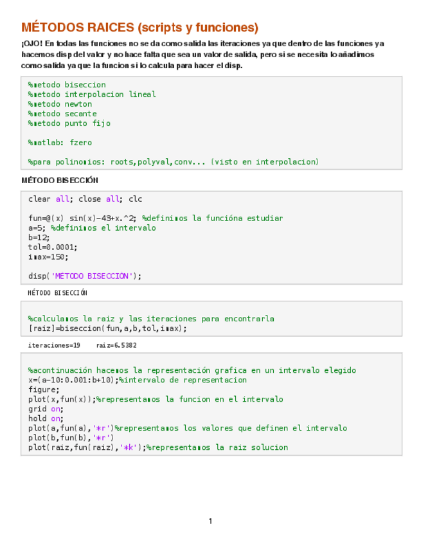Click the "%metodo punto fijo" comment

coord(69,123)
